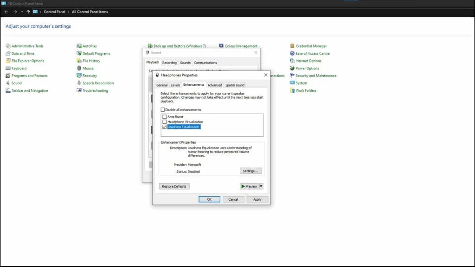Switch to the Levels tab
The image size is (475, 267).
point(175,85)
